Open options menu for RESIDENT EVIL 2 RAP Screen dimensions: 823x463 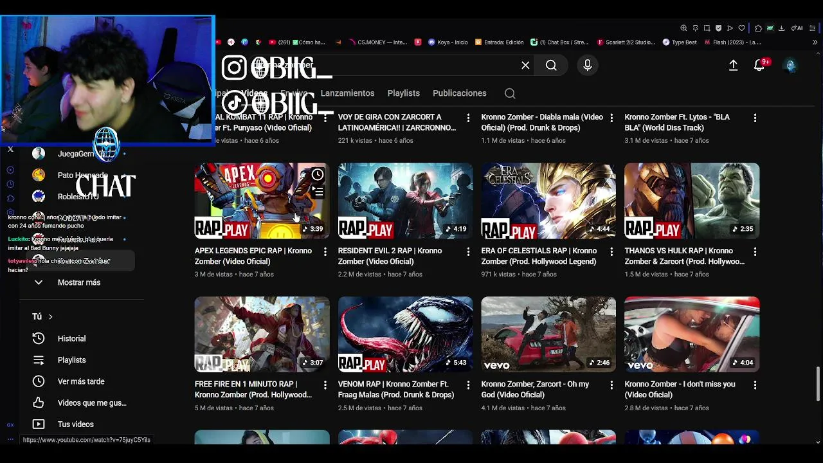click(468, 251)
